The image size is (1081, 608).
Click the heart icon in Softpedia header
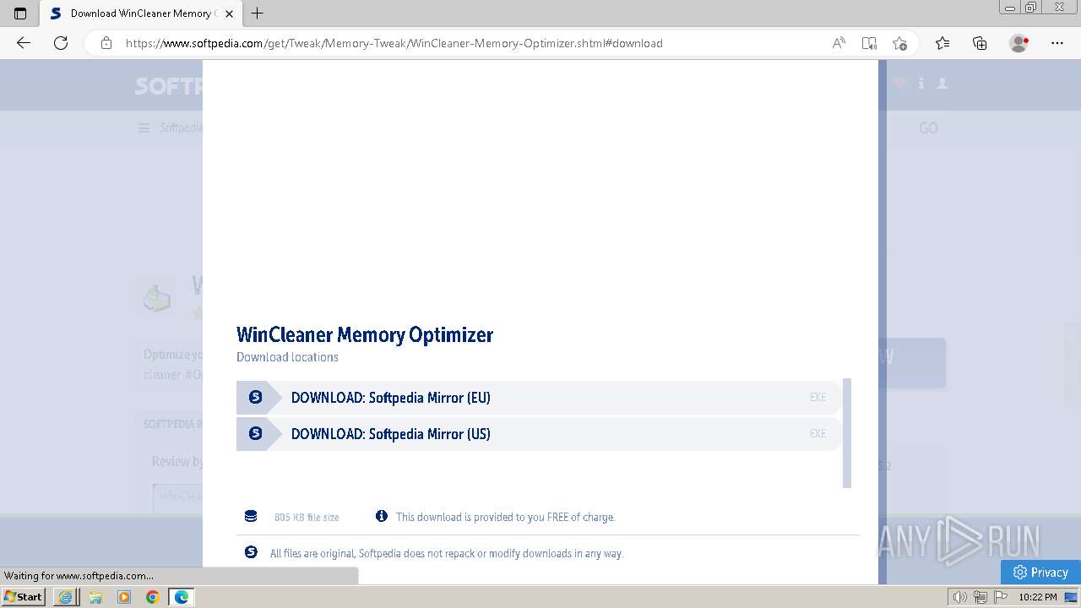point(899,84)
